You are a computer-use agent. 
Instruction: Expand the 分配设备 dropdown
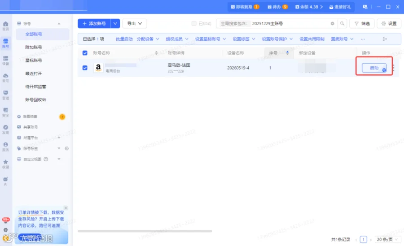click(148, 39)
